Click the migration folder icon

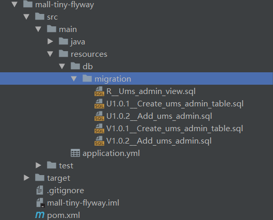(x=87, y=78)
